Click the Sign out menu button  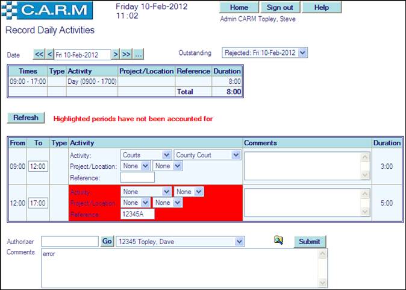280,7
